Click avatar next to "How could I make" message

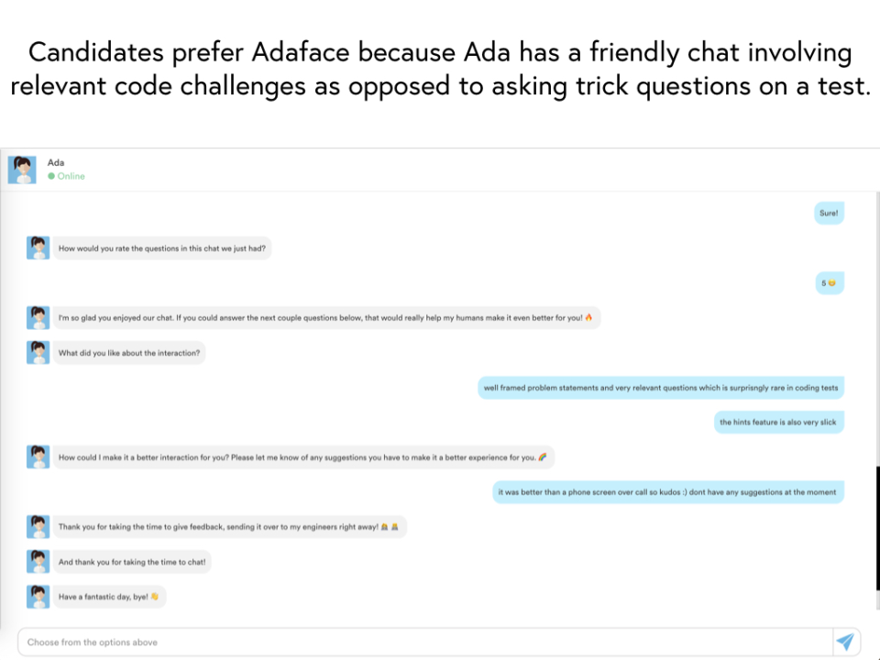point(38,456)
